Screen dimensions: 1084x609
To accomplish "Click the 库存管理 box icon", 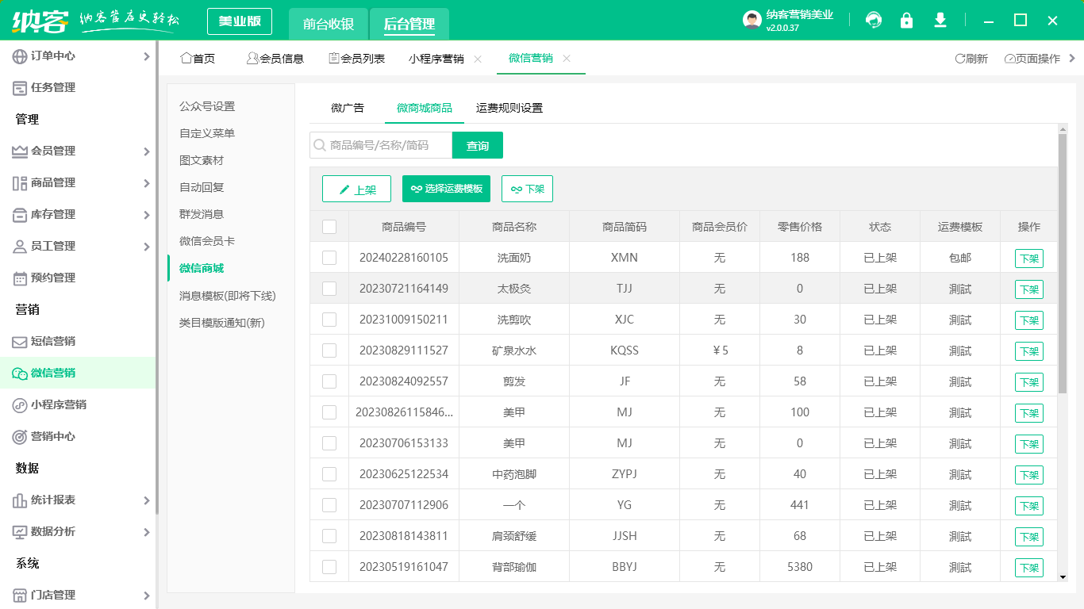I will (20, 215).
